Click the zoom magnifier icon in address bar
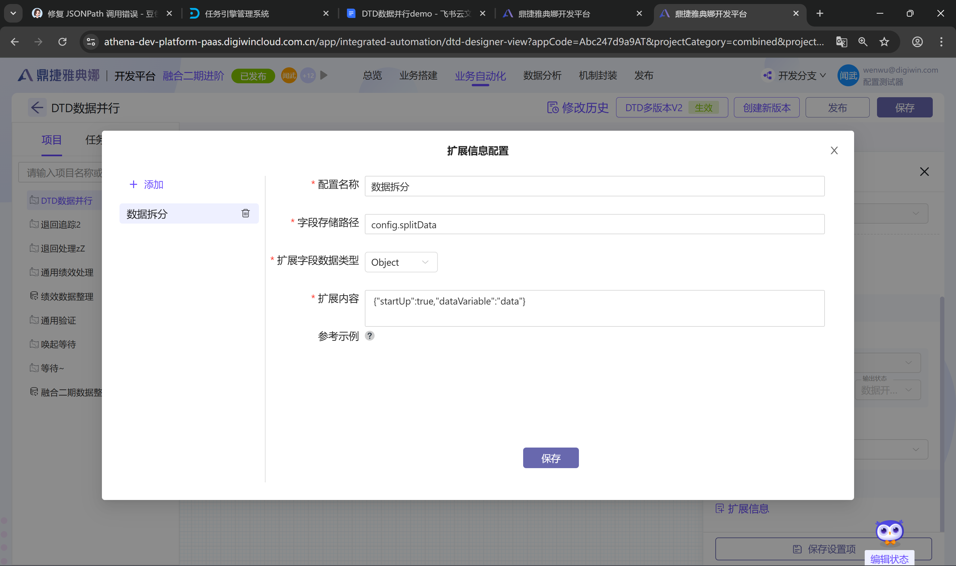 [x=863, y=41]
